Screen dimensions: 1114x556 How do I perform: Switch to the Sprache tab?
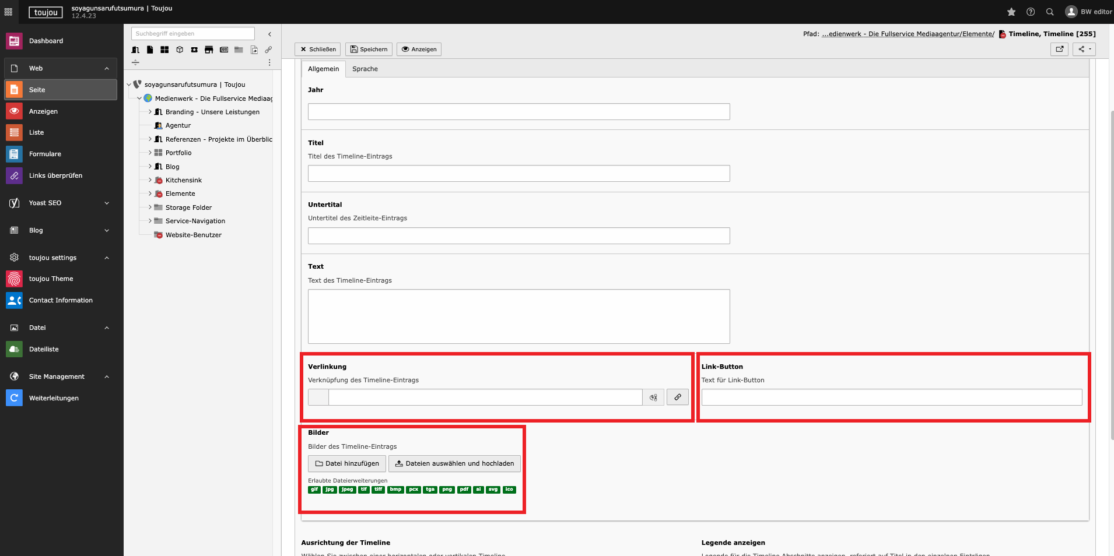point(365,69)
